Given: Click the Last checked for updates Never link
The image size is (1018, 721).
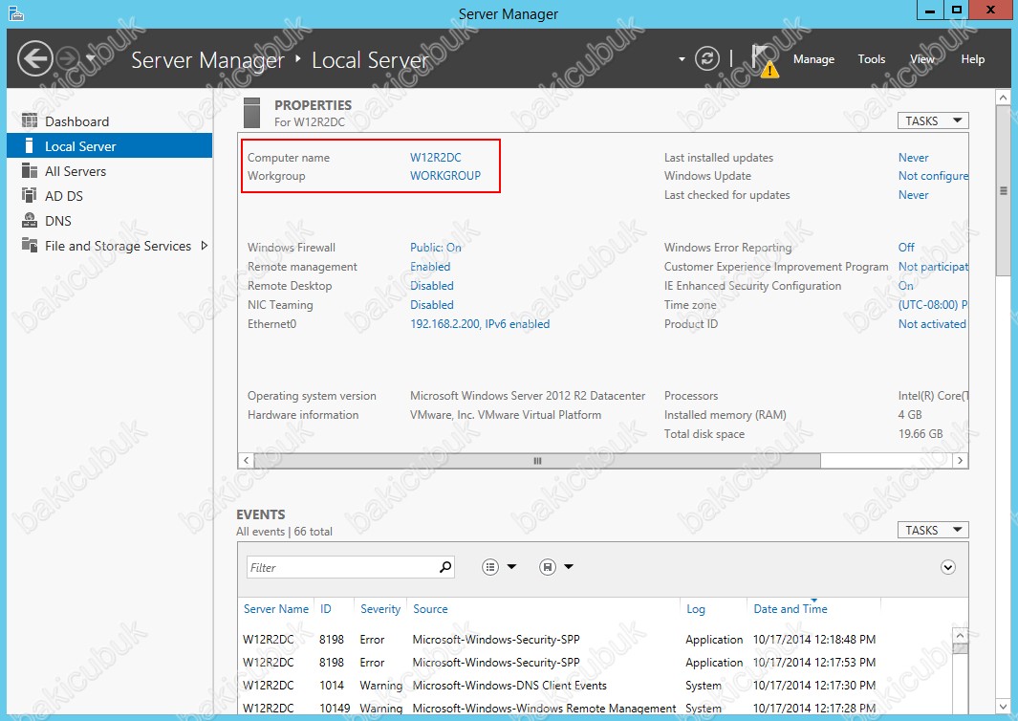Looking at the screenshot, I should tap(914, 195).
